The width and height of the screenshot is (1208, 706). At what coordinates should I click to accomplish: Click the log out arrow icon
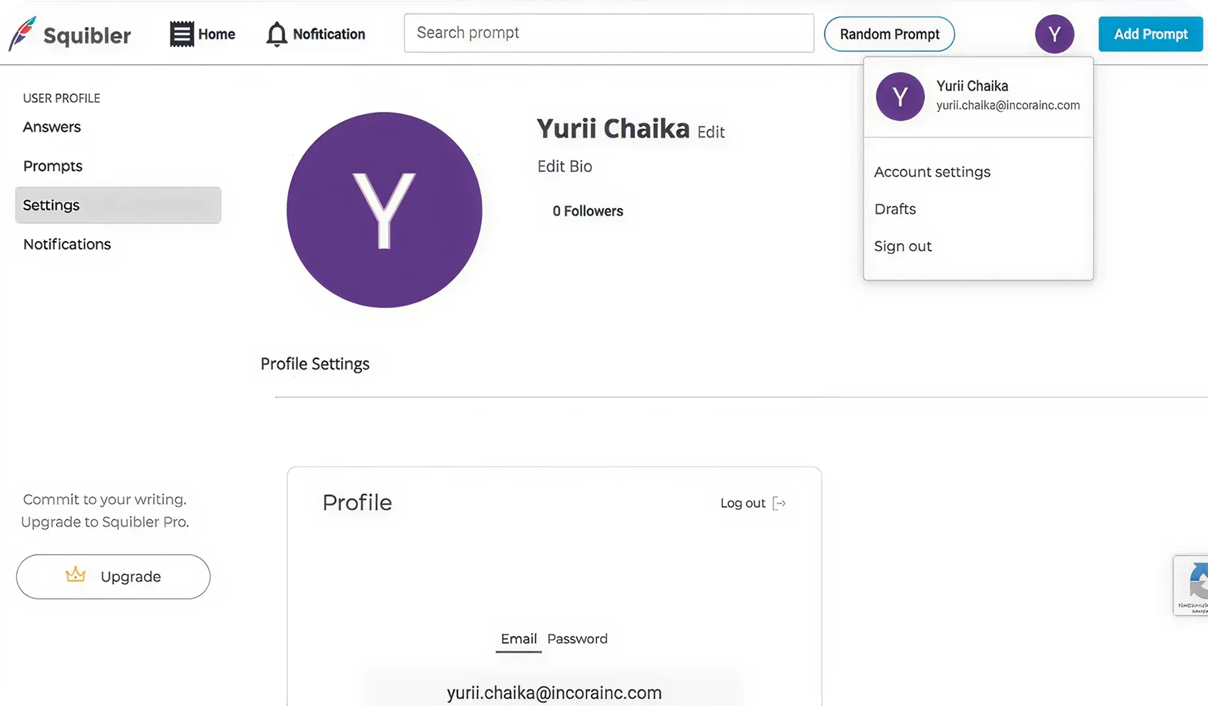coord(780,503)
